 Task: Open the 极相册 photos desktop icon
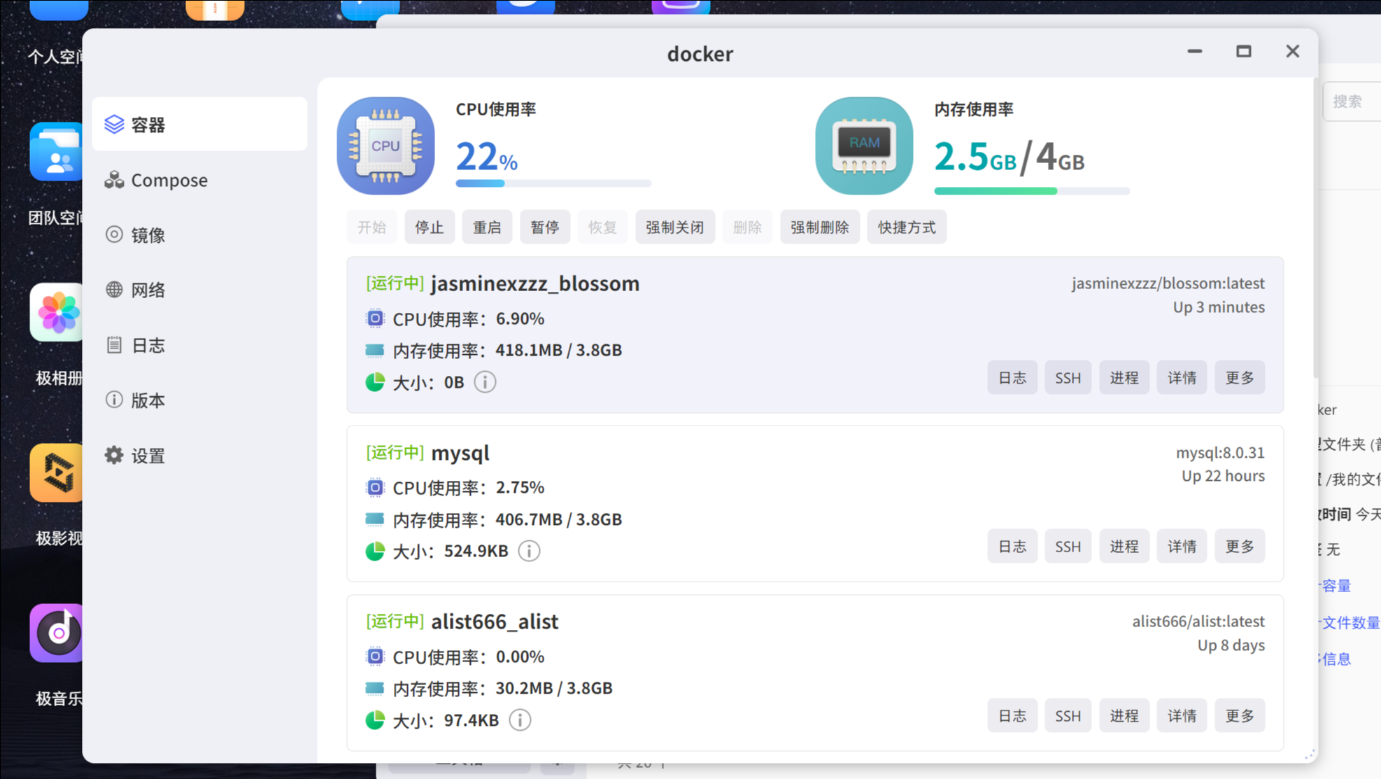(57, 313)
